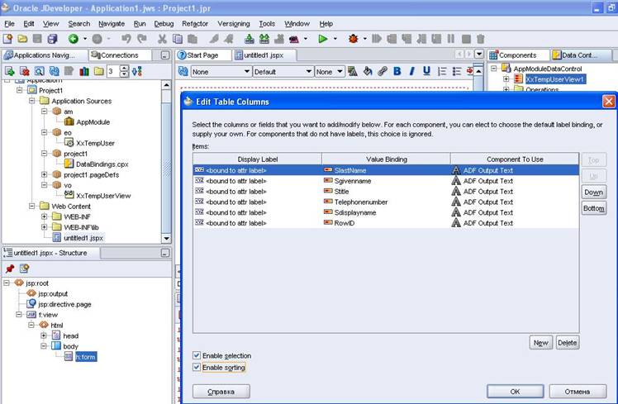Select untitled1.jspx in Applications Navigator

tap(83, 238)
